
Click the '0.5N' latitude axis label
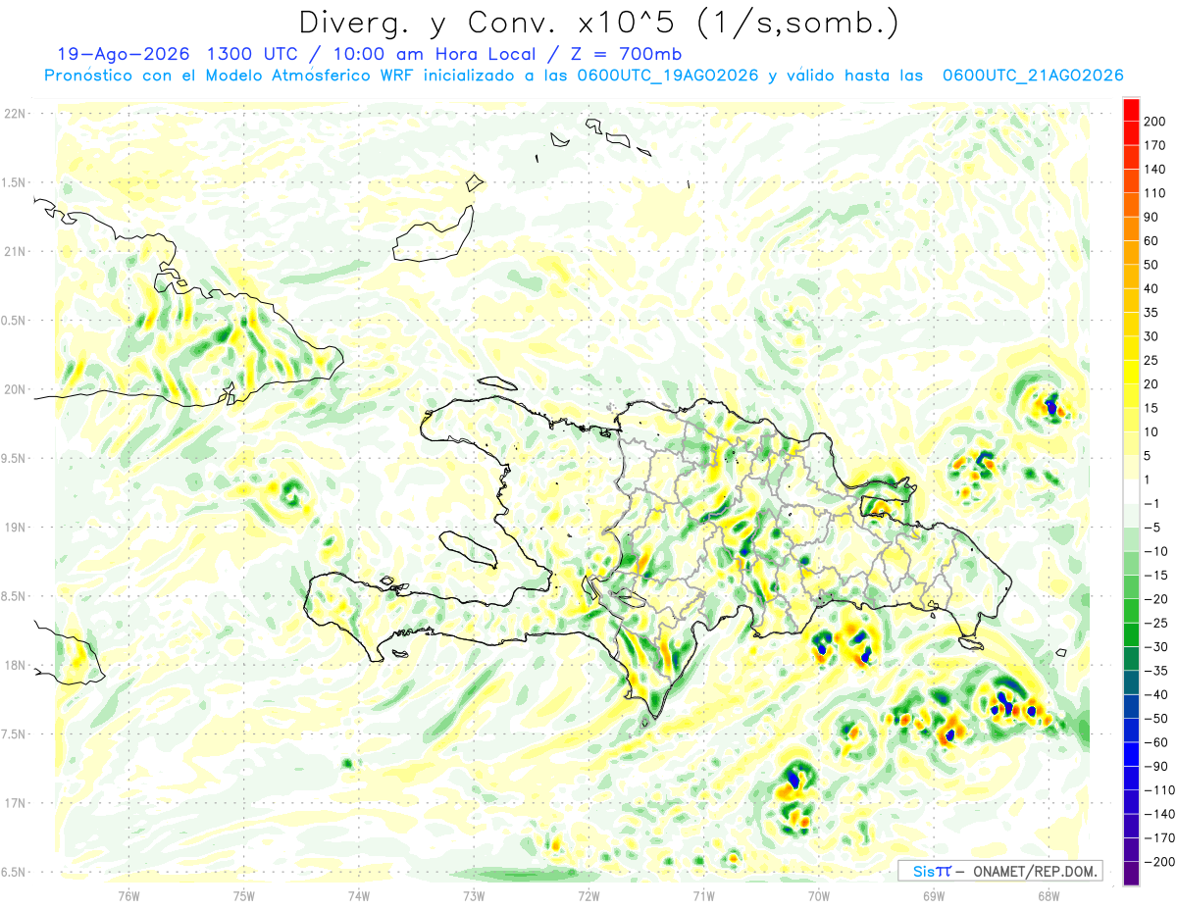14,321
